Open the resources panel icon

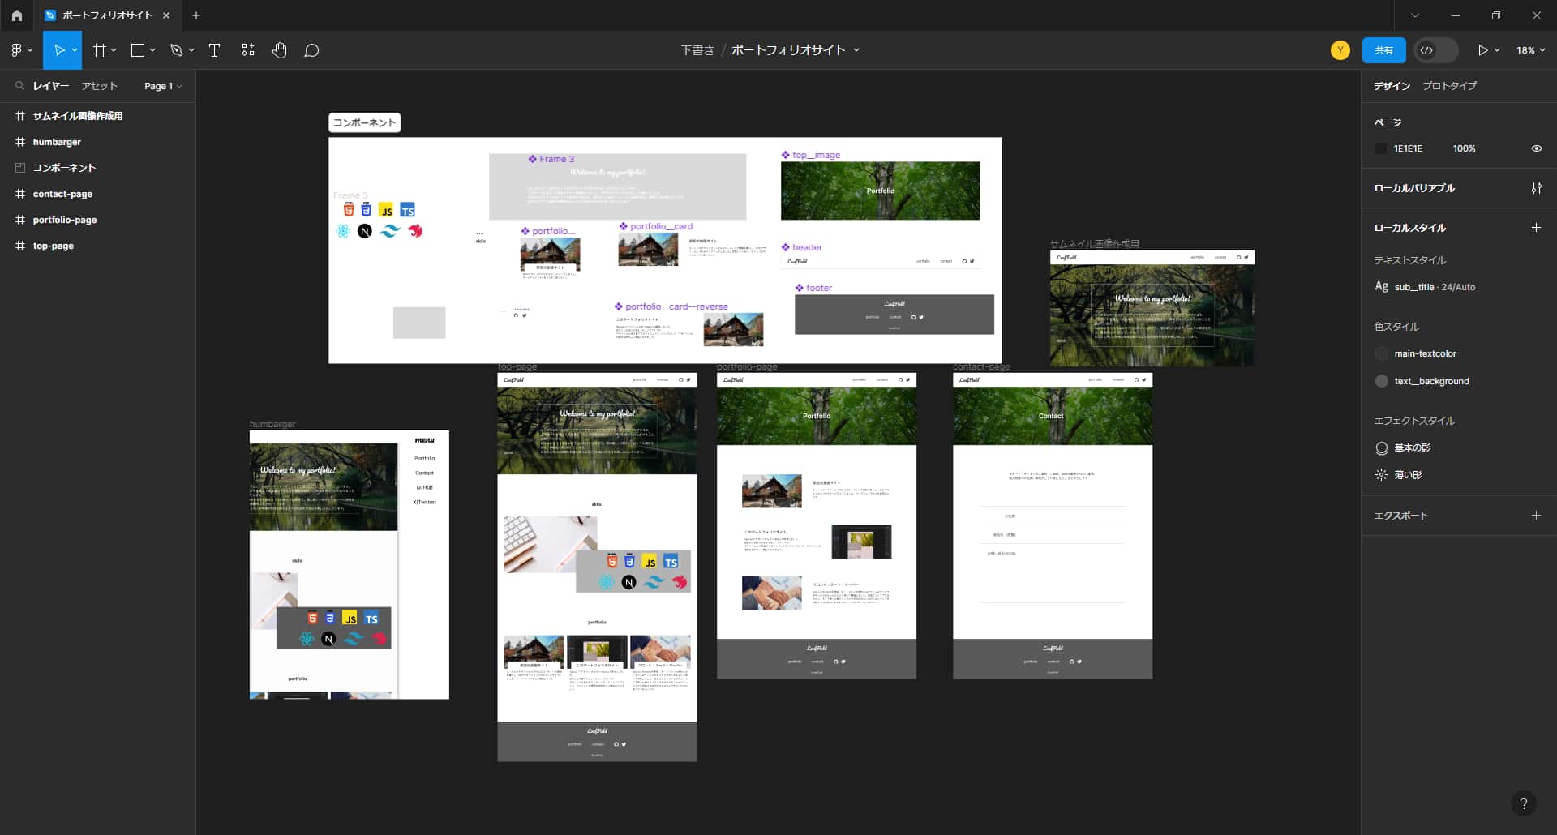coord(247,49)
